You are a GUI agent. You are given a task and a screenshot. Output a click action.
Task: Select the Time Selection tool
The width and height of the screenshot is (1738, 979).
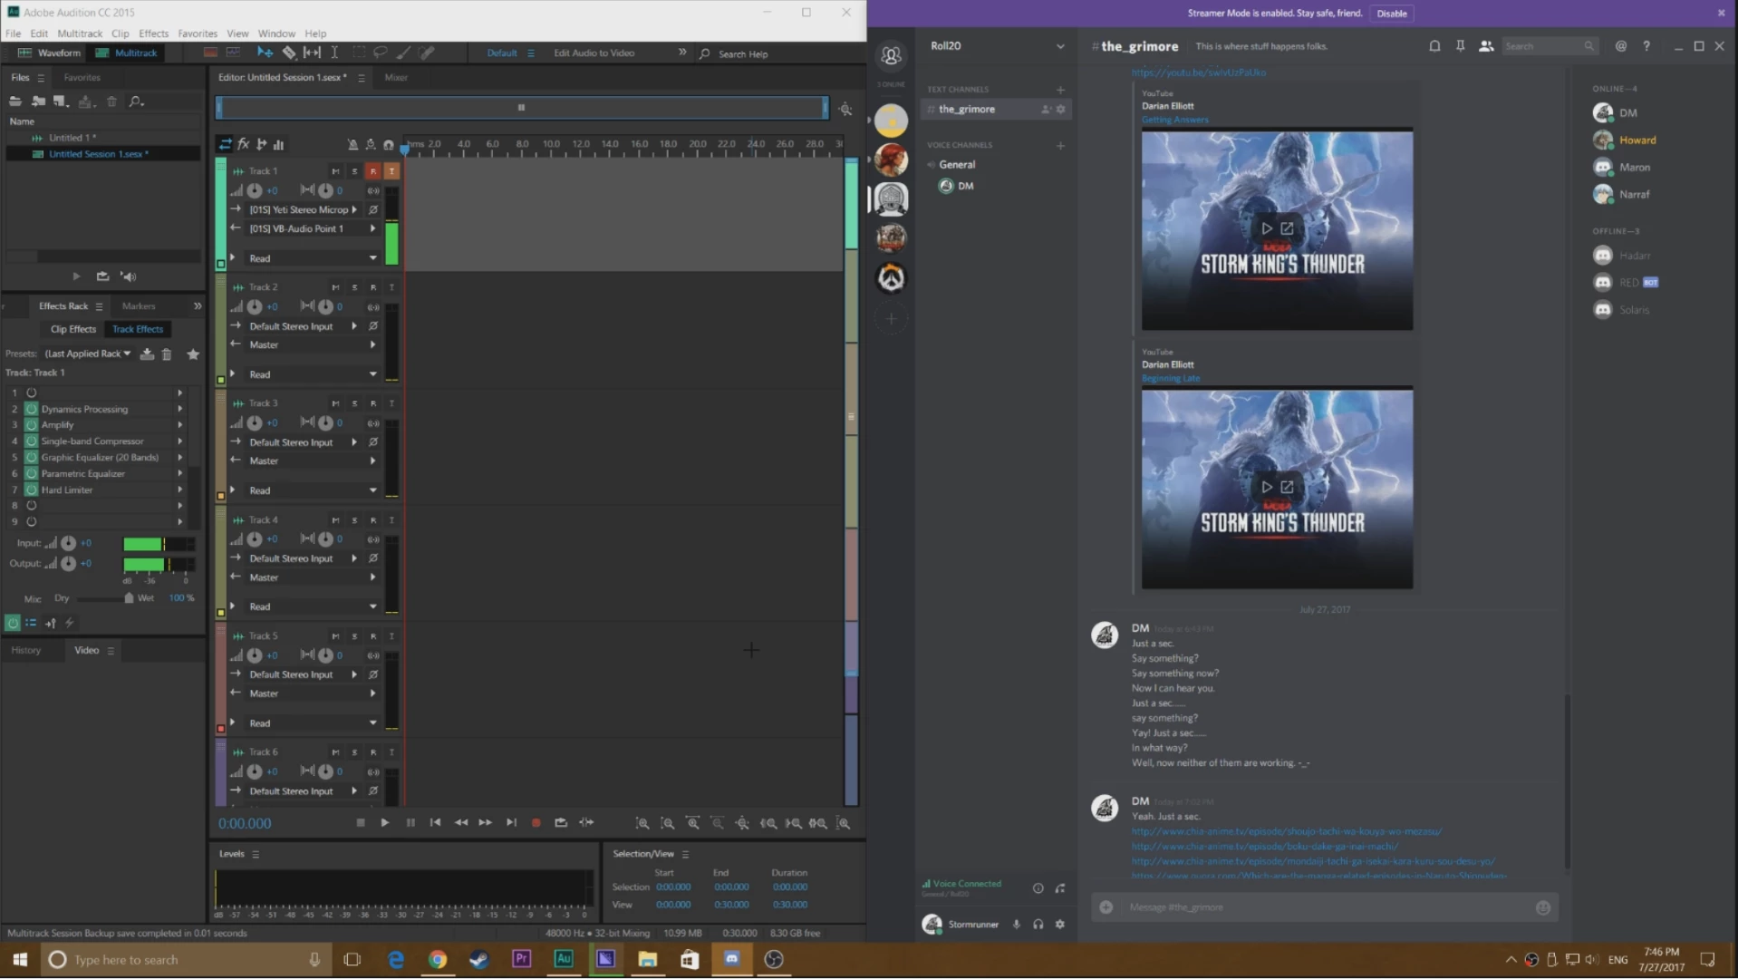click(x=334, y=53)
